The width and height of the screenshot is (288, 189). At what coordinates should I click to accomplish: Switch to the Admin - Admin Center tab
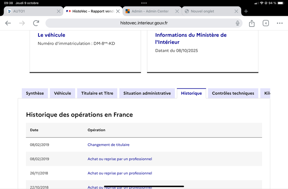pos(149,11)
